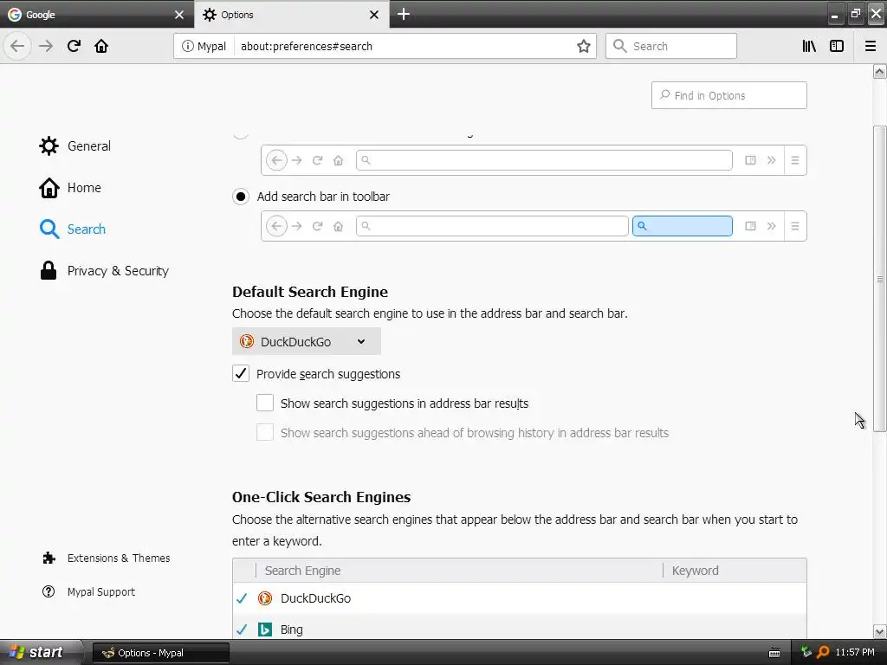Select the Search preferences category
Image resolution: width=887 pixels, height=665 pixels.
point(73,229)
